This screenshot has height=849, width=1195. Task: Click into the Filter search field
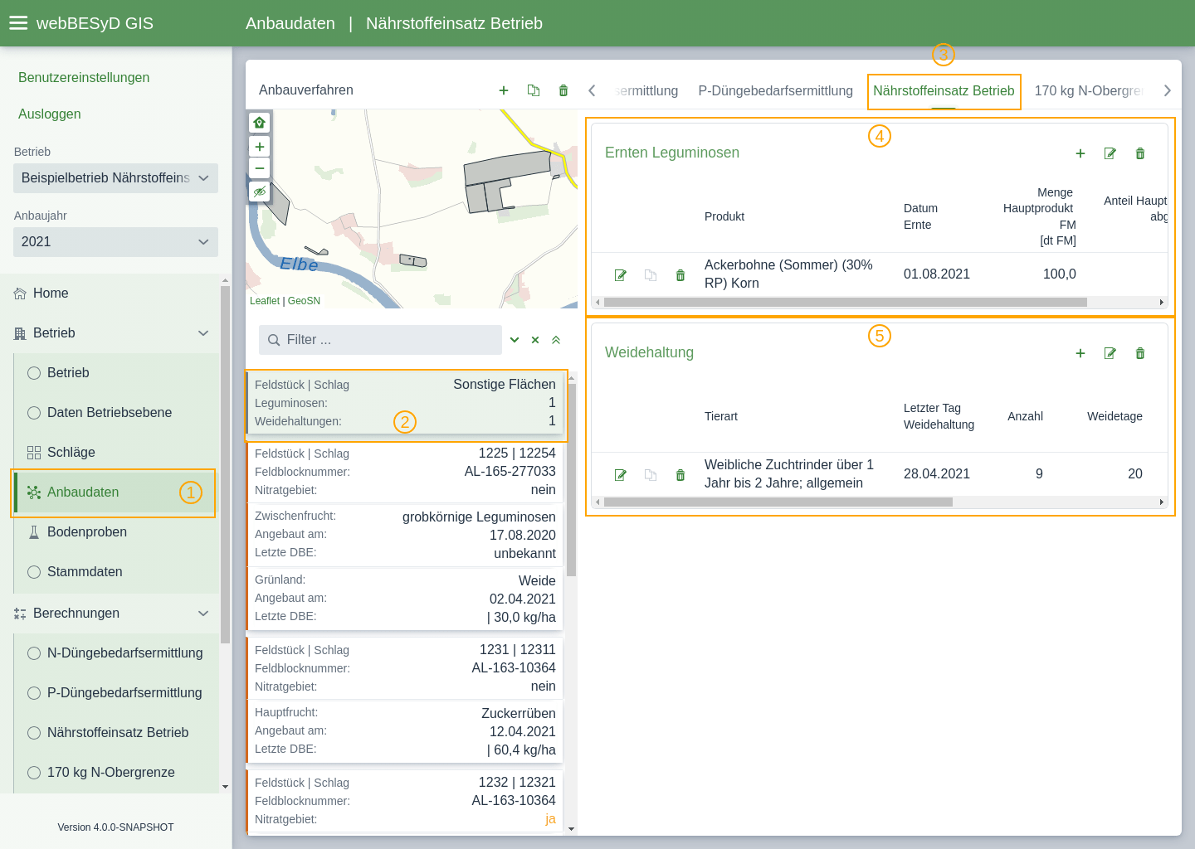pyautogui.click(x=380, y=340)
